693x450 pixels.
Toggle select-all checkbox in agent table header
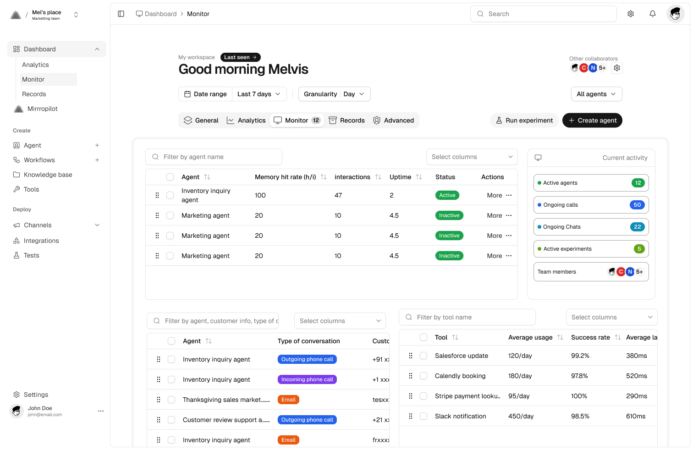pos(170,177)
